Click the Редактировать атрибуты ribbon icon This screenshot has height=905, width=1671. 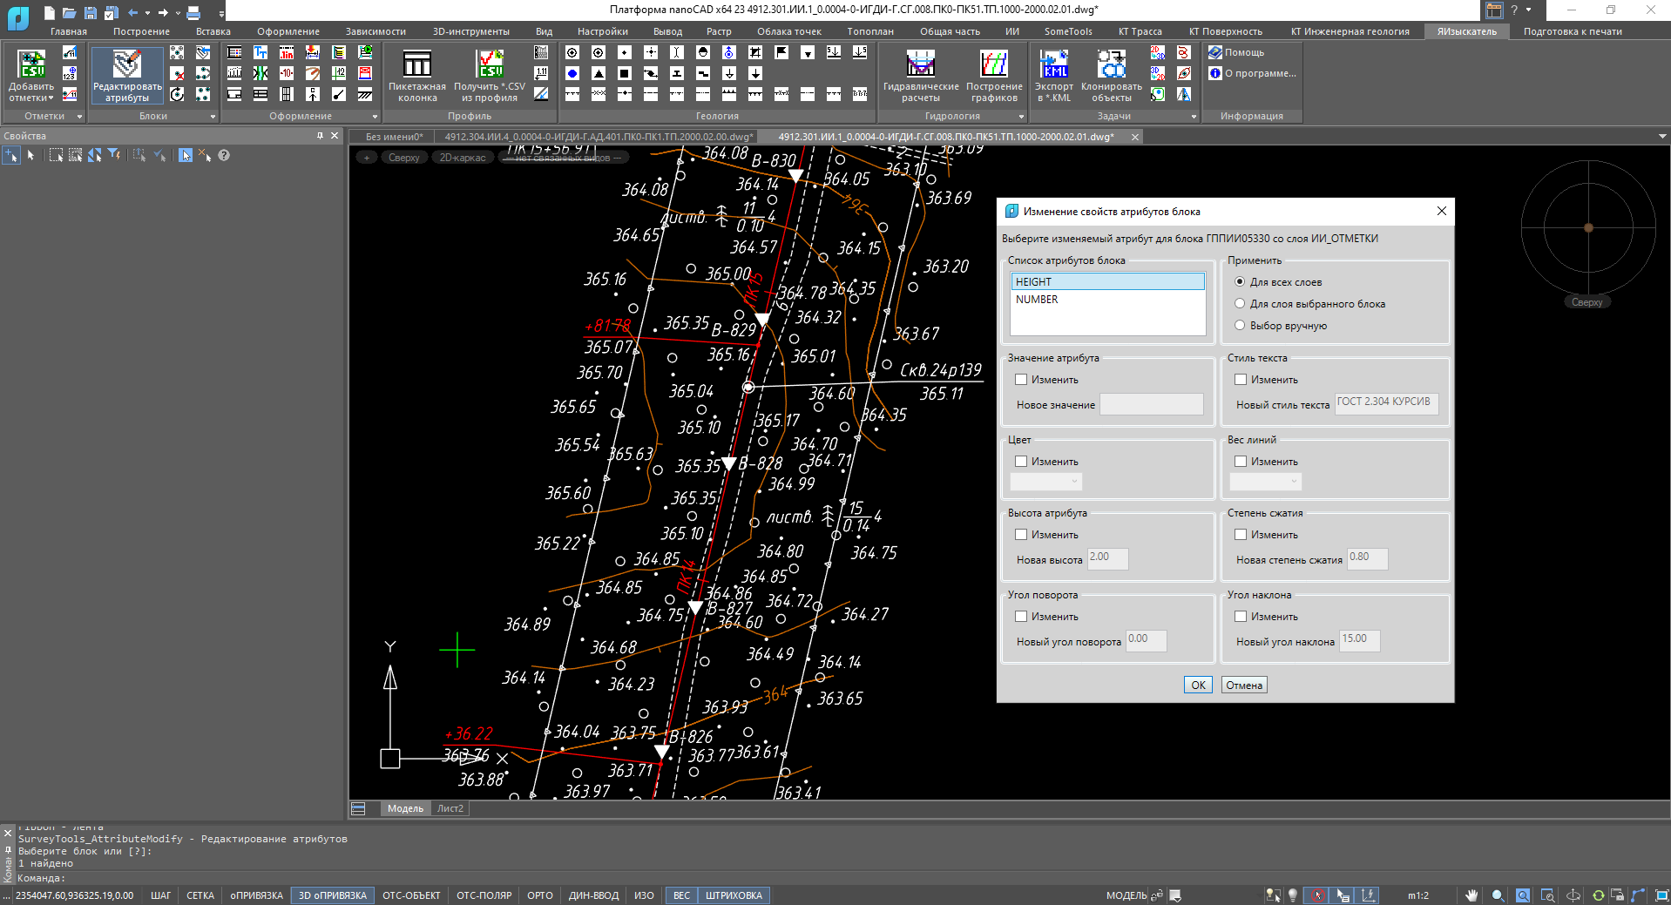tap(127, 76)
